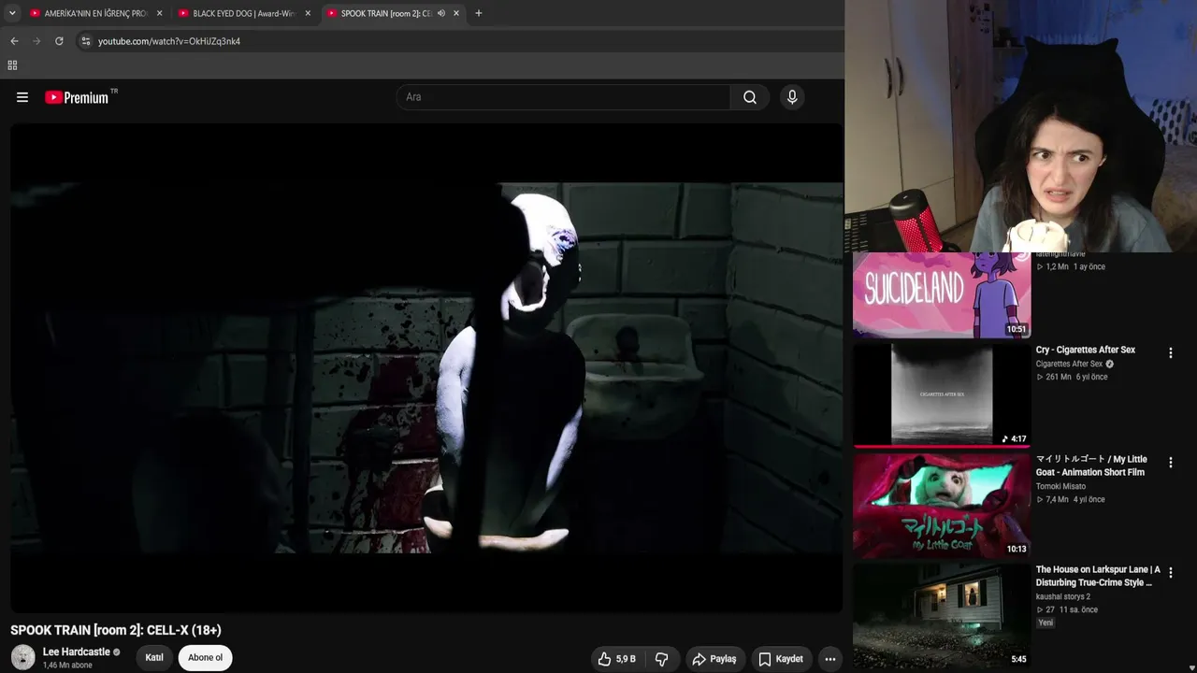Close the SPOOK TRAIN tab
The width and height of the screenshot is (1197, 673).
pos(456,13)
